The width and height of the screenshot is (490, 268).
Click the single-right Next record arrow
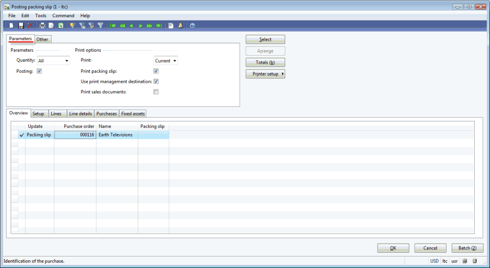click(141, 26)
